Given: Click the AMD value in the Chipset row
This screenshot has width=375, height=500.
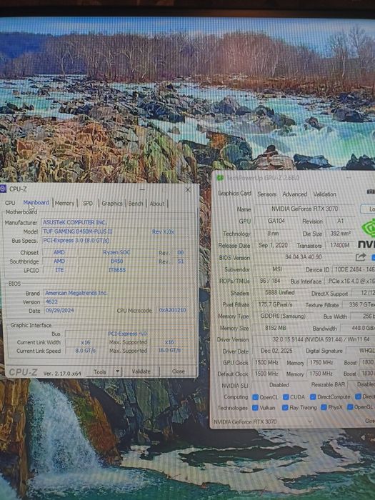Looking at the screenshot, I should pyautogui.click(x=59, y=252).
